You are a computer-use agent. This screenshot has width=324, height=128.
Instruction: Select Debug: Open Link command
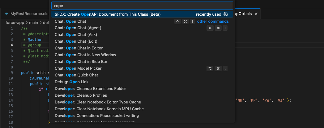click(x=142, y=82)
